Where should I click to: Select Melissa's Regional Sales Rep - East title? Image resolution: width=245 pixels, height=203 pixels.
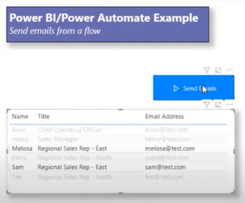pyautogui.click(x=72, y=148)
